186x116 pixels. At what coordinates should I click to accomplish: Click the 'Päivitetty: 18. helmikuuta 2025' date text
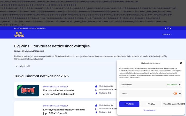click(x=29, y=51)
